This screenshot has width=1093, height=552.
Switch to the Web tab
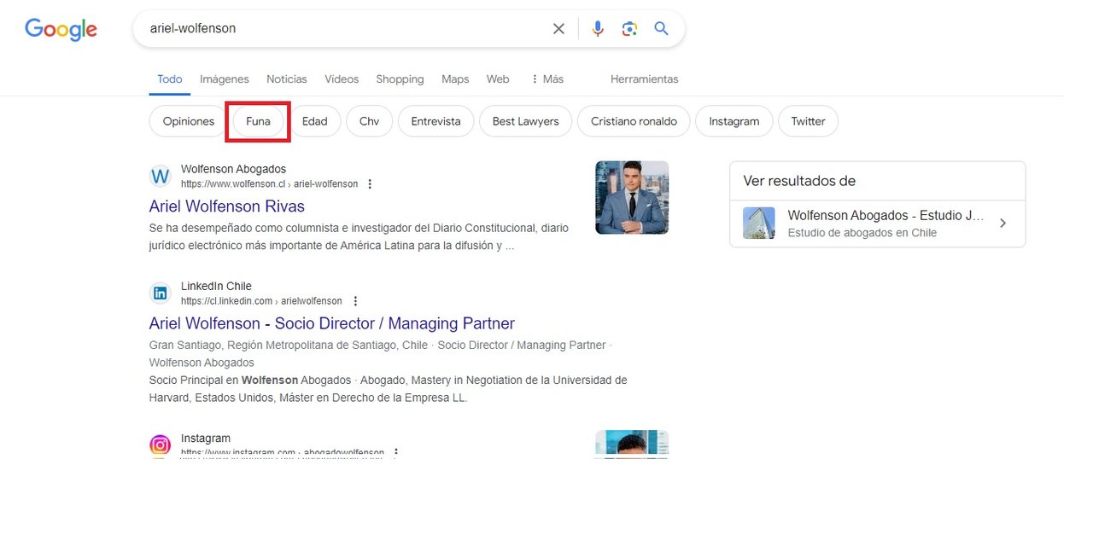pos(498,79)
